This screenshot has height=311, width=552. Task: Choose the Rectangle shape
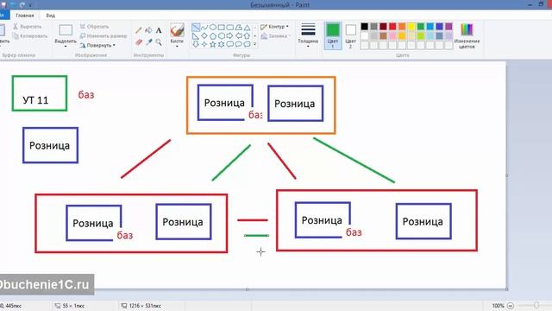222,28
